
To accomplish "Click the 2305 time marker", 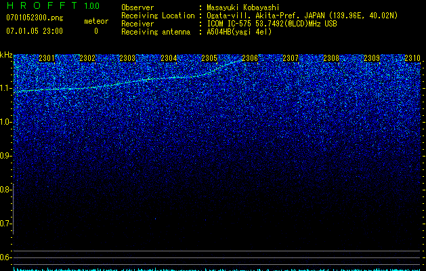I will (x=209, y=58).
